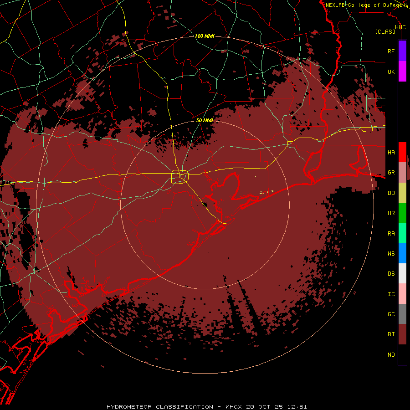Screen dimensions: 410x410
Task: Click the yellow highway loop at radar center
Action: tap(180, 177)
